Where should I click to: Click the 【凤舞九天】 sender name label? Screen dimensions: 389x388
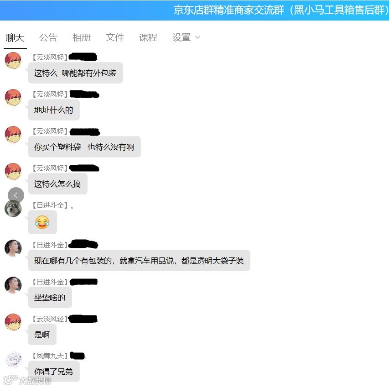click(x=50, y=356)
